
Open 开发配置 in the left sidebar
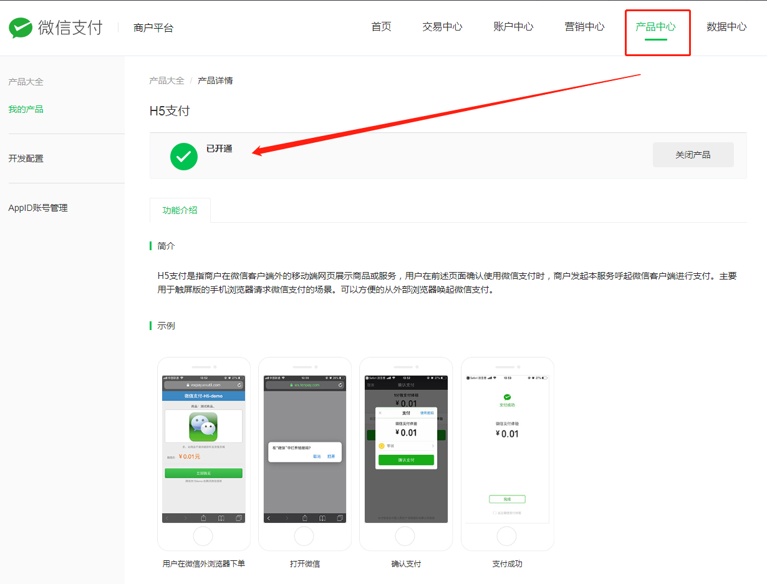(26, 158)
